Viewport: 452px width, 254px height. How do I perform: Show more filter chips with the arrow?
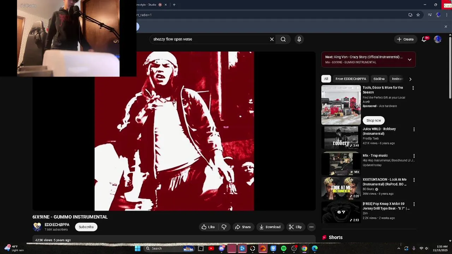[x=410, y=79]
